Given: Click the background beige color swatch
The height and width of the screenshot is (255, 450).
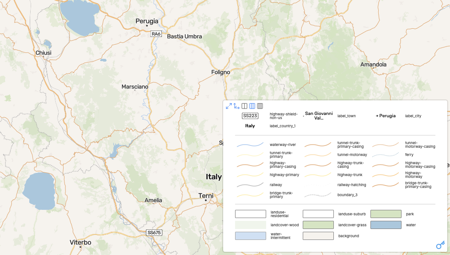Looking at the screenshot, I should click(x=318, y=236).
